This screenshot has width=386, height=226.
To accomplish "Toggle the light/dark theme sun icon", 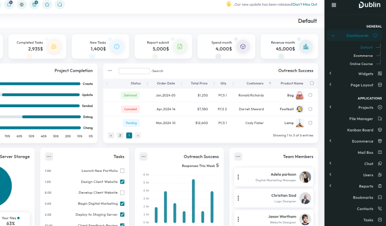I will [x=22, y=4].
